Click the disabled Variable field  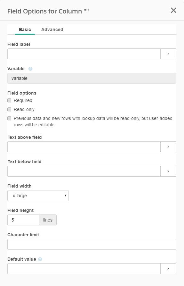(92, 78)
